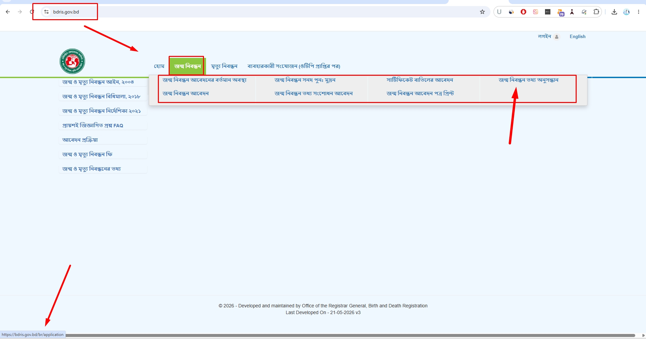Open the dark figure-shaped extension icon

pos(572,12)
